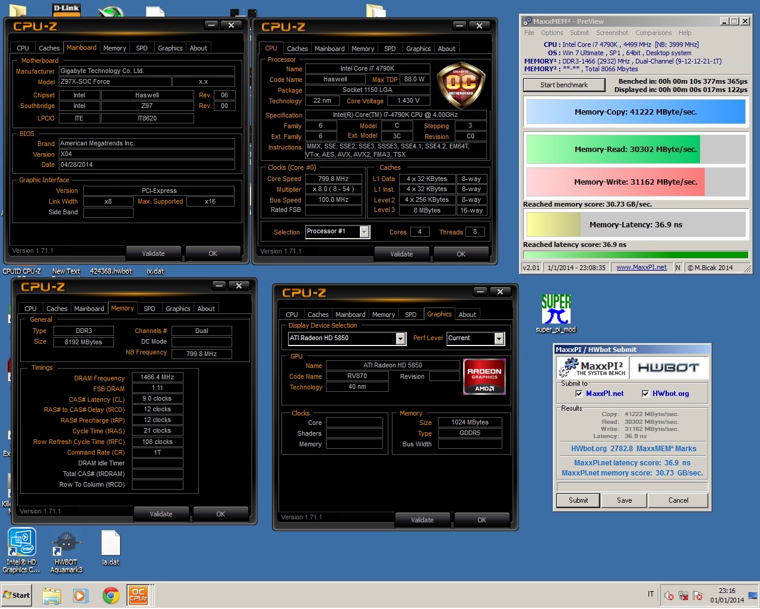Click Validate in the Mainboard CPU-Z window

[x=153, y=253]
